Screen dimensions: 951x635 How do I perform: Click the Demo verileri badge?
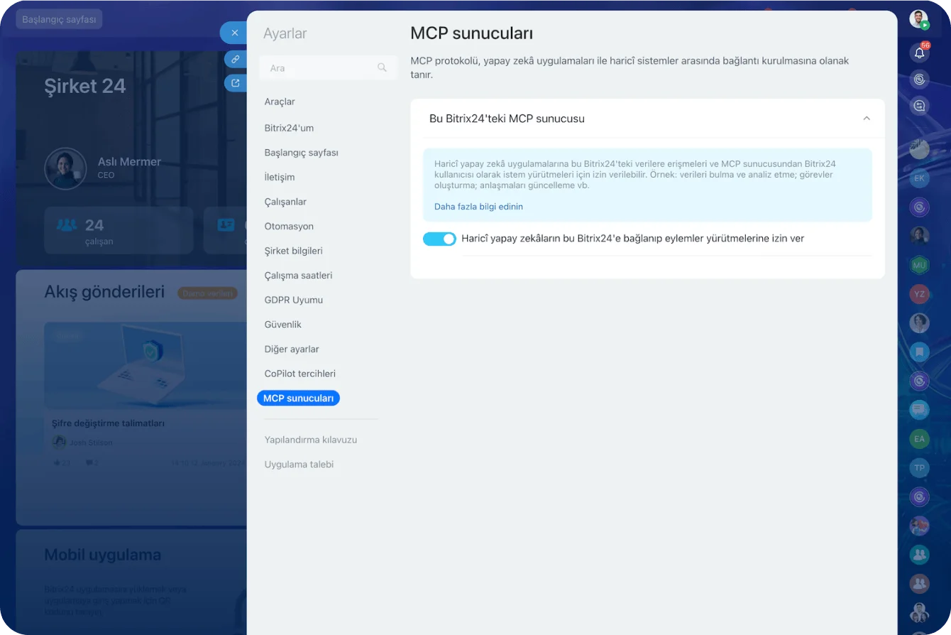207,293
